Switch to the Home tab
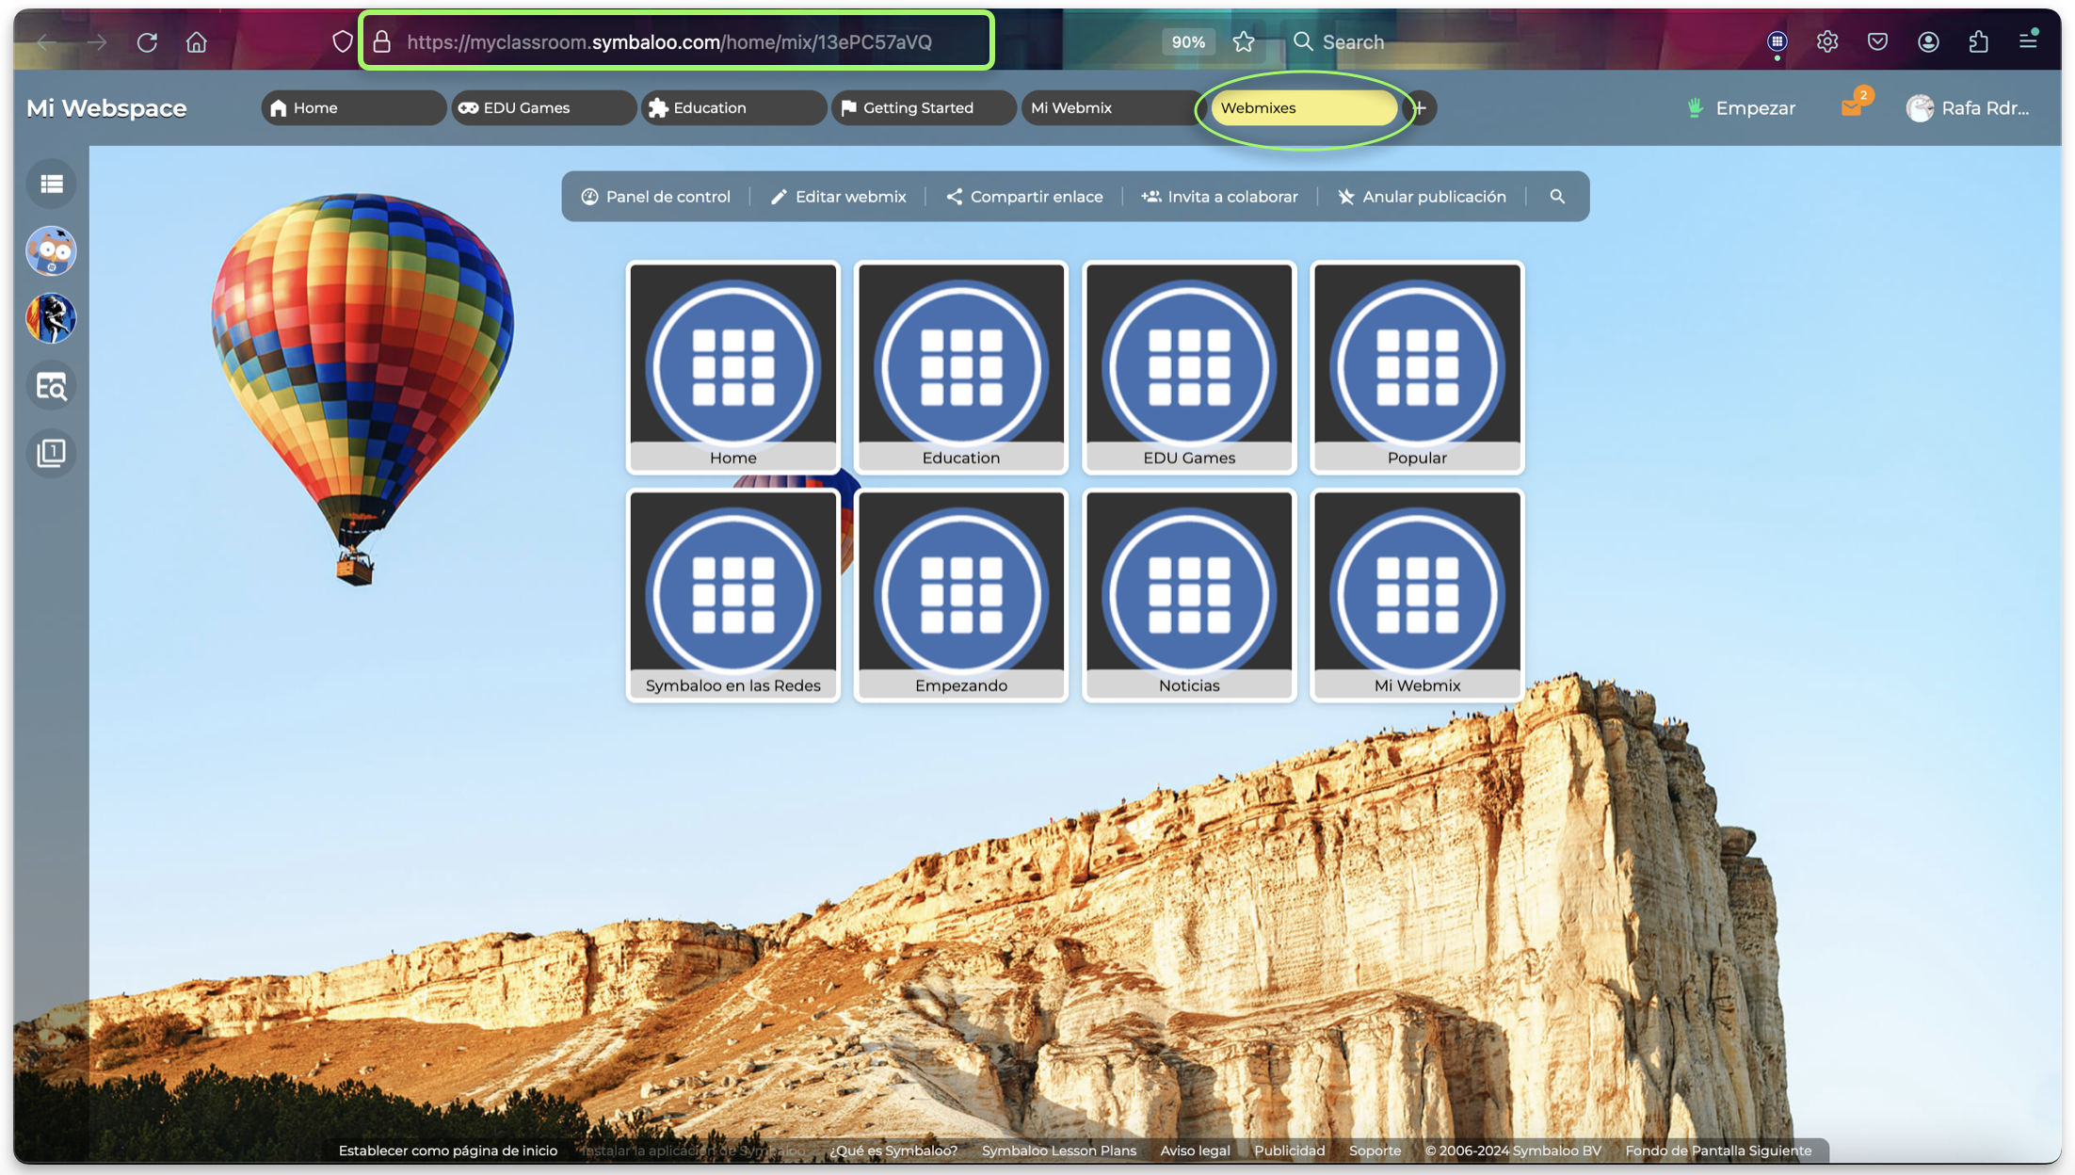This screenshot has width=2075, height=1175. 353,107
